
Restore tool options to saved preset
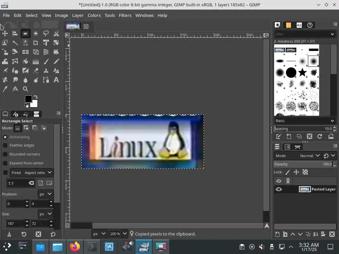point(24,234)
